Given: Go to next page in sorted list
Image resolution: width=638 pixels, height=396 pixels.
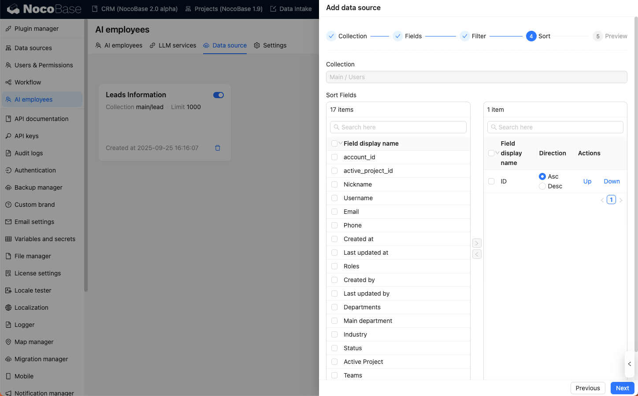Looking at the screenshot, I should [621, 200].
